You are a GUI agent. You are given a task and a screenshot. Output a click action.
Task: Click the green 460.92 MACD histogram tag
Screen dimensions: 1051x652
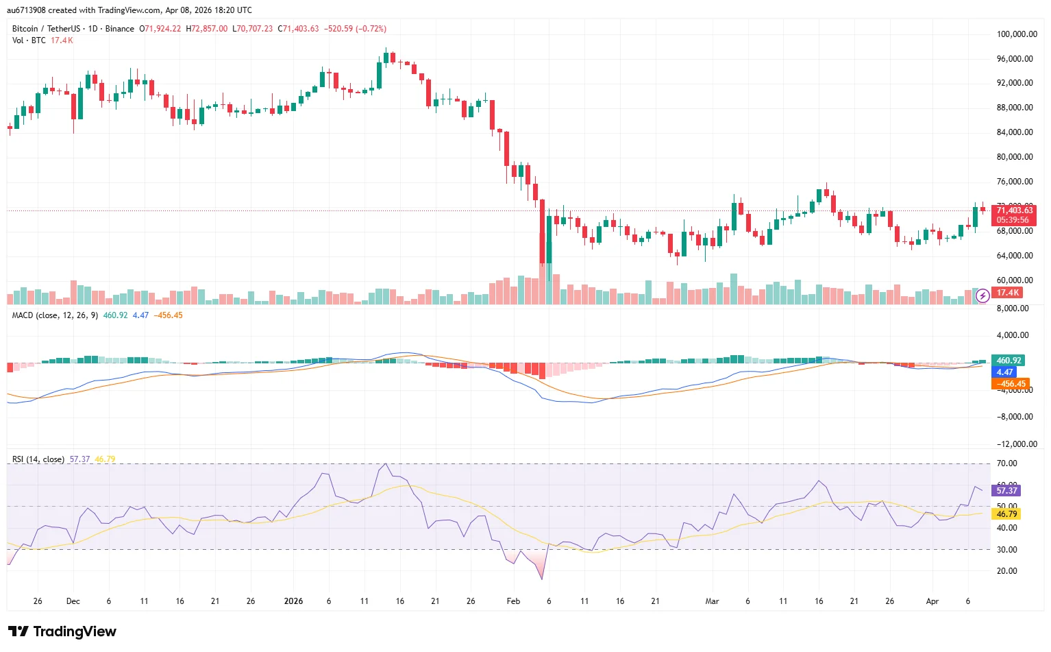pyautogui.click(x=1009, y=361)
